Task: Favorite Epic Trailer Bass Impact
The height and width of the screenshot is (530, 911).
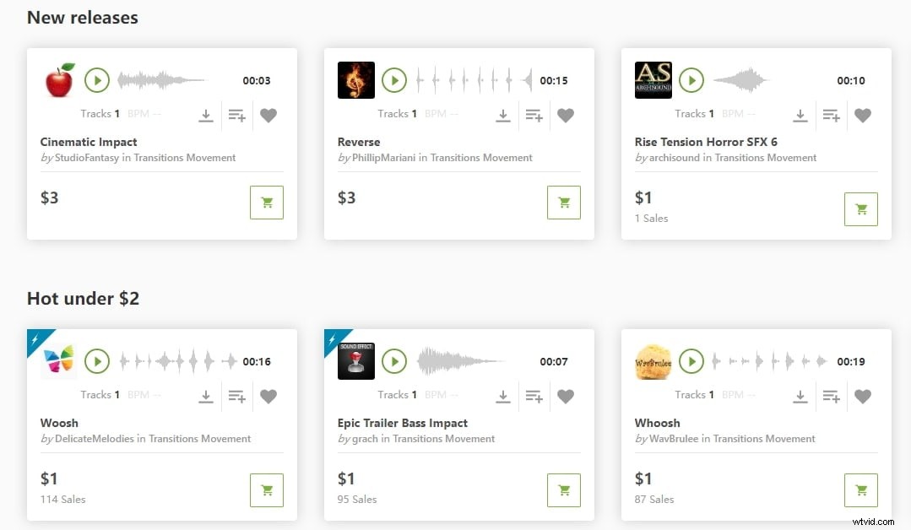Action: [566, 396]
